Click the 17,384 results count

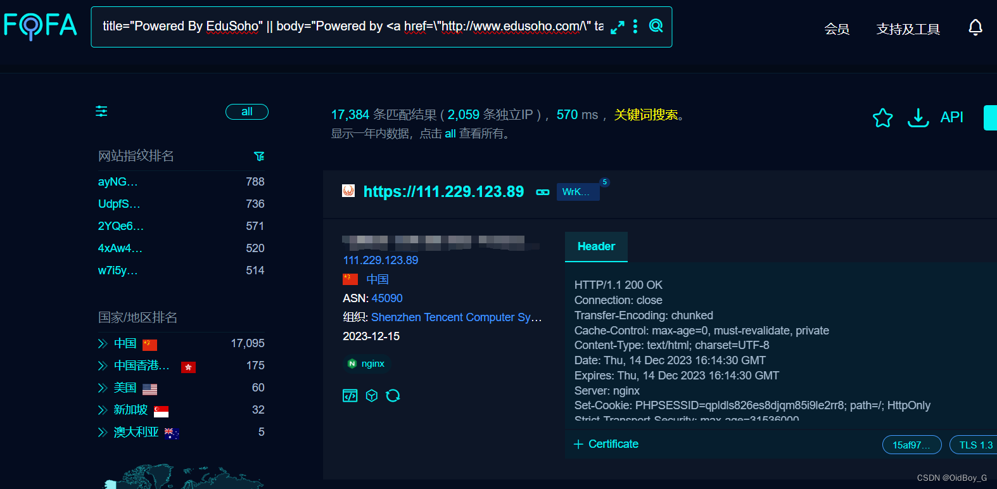click(350, 115)
